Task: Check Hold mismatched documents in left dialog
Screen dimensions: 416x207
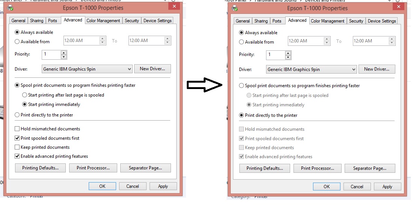Action: pos(17,129)
